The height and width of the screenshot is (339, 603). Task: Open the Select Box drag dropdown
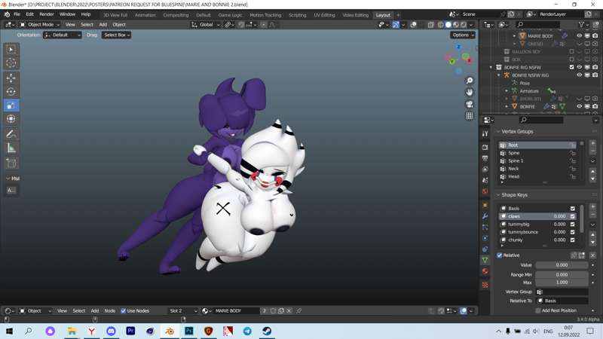116,35
